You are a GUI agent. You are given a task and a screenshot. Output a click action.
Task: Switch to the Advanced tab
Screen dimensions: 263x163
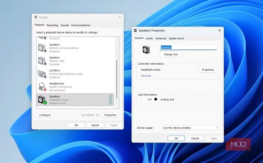coord(161,38)
